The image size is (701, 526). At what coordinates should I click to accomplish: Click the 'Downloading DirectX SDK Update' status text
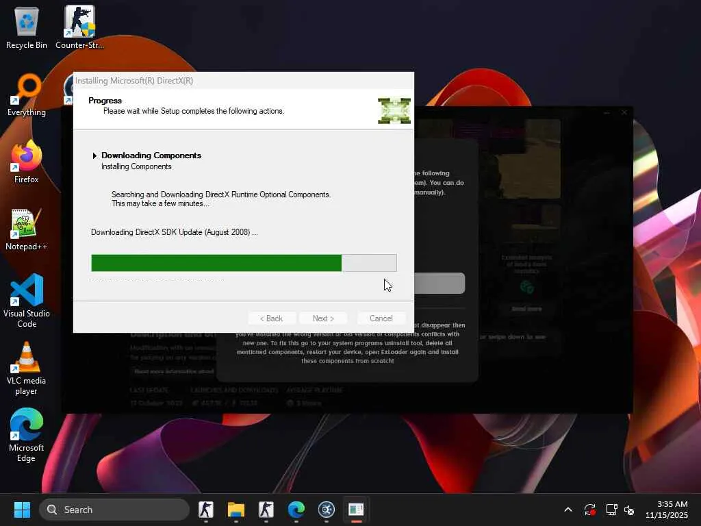tap(175, 232)
